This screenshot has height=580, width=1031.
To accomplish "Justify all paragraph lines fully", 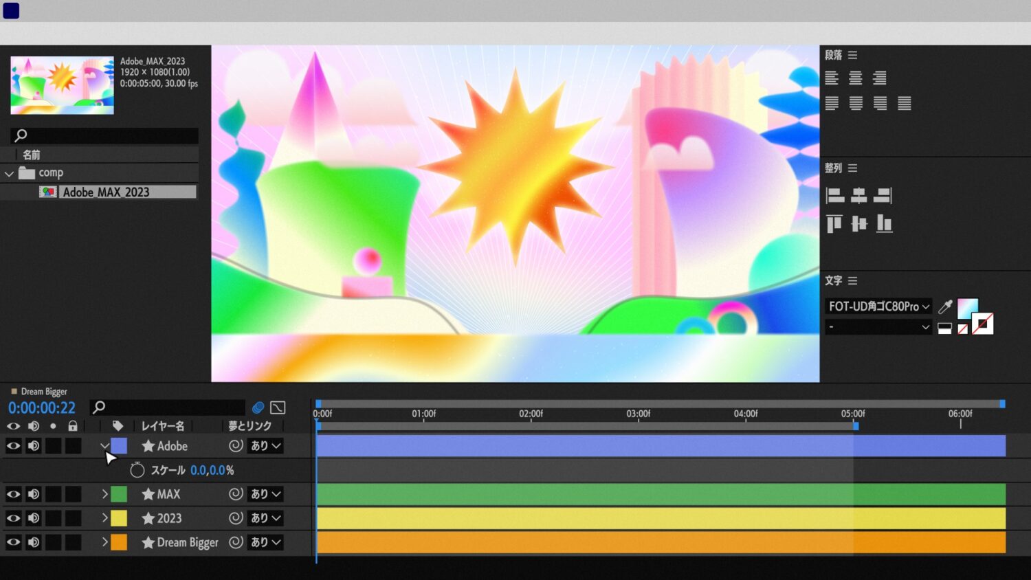I will tap(905, 103).
